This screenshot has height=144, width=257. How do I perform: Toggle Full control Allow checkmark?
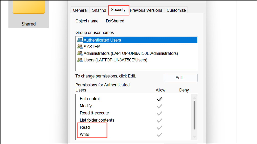(x=160, y=99)
